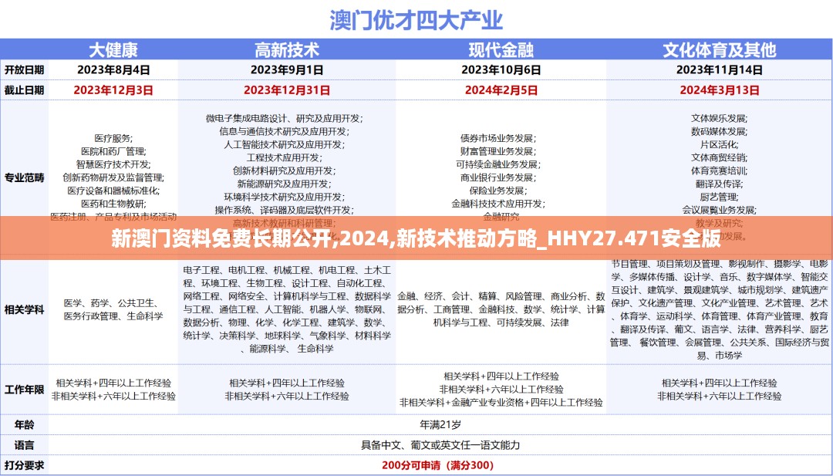Select the 相关学科 row label
This screenshot has height=476, width=833.
point(25,309)
